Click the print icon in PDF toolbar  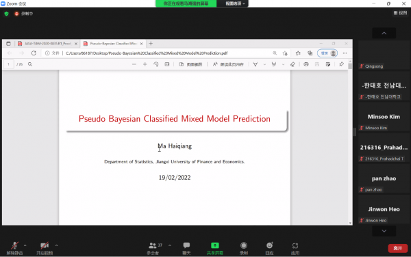click(x=306, y=64)
